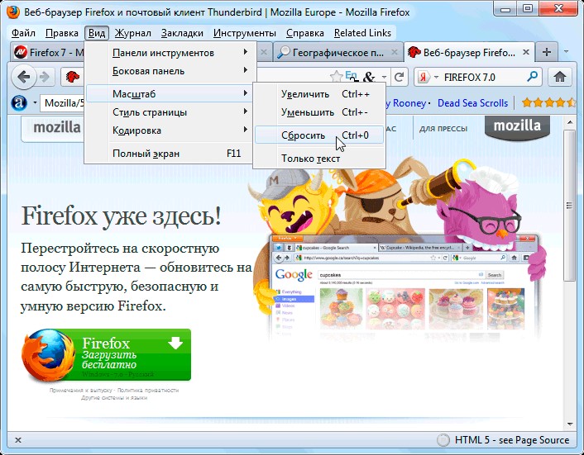Open the Related Links menu
This screenshot has width=584, height=455.
tap(363, 33)
